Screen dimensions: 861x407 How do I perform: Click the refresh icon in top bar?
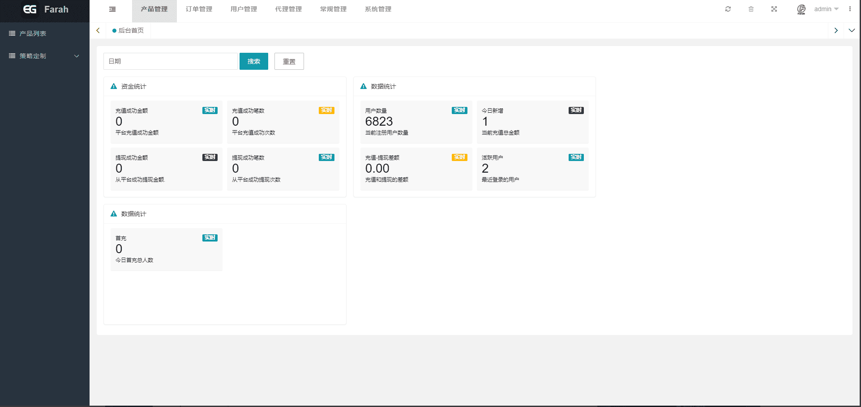click(x=728, y=9)
